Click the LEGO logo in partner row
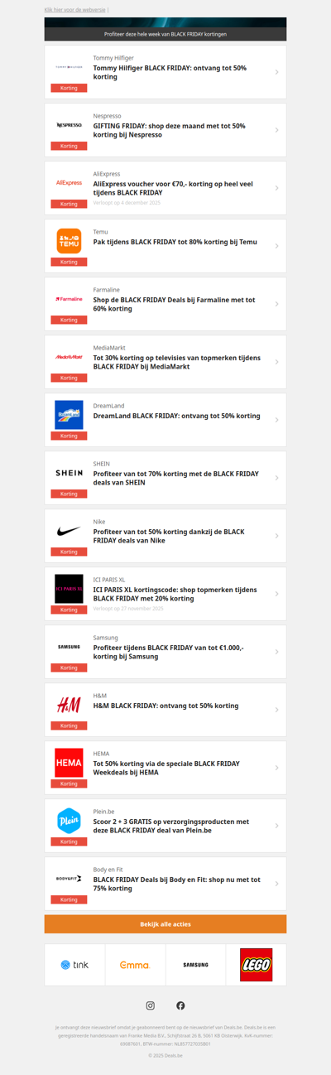Viewport: 331px width, 1075px height. coord(257,965)
